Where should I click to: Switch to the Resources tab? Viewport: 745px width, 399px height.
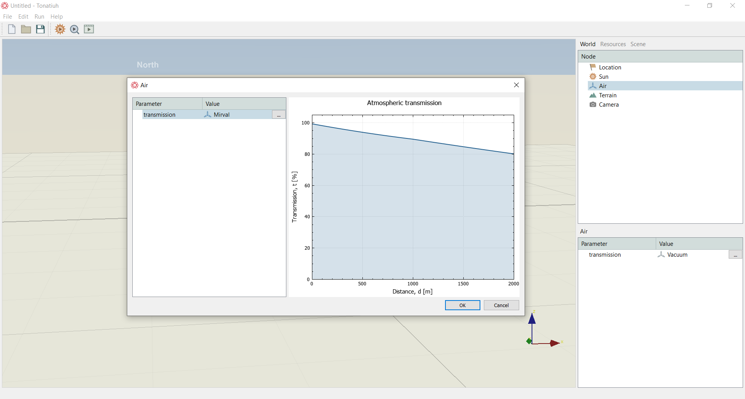tap(613, 44)
